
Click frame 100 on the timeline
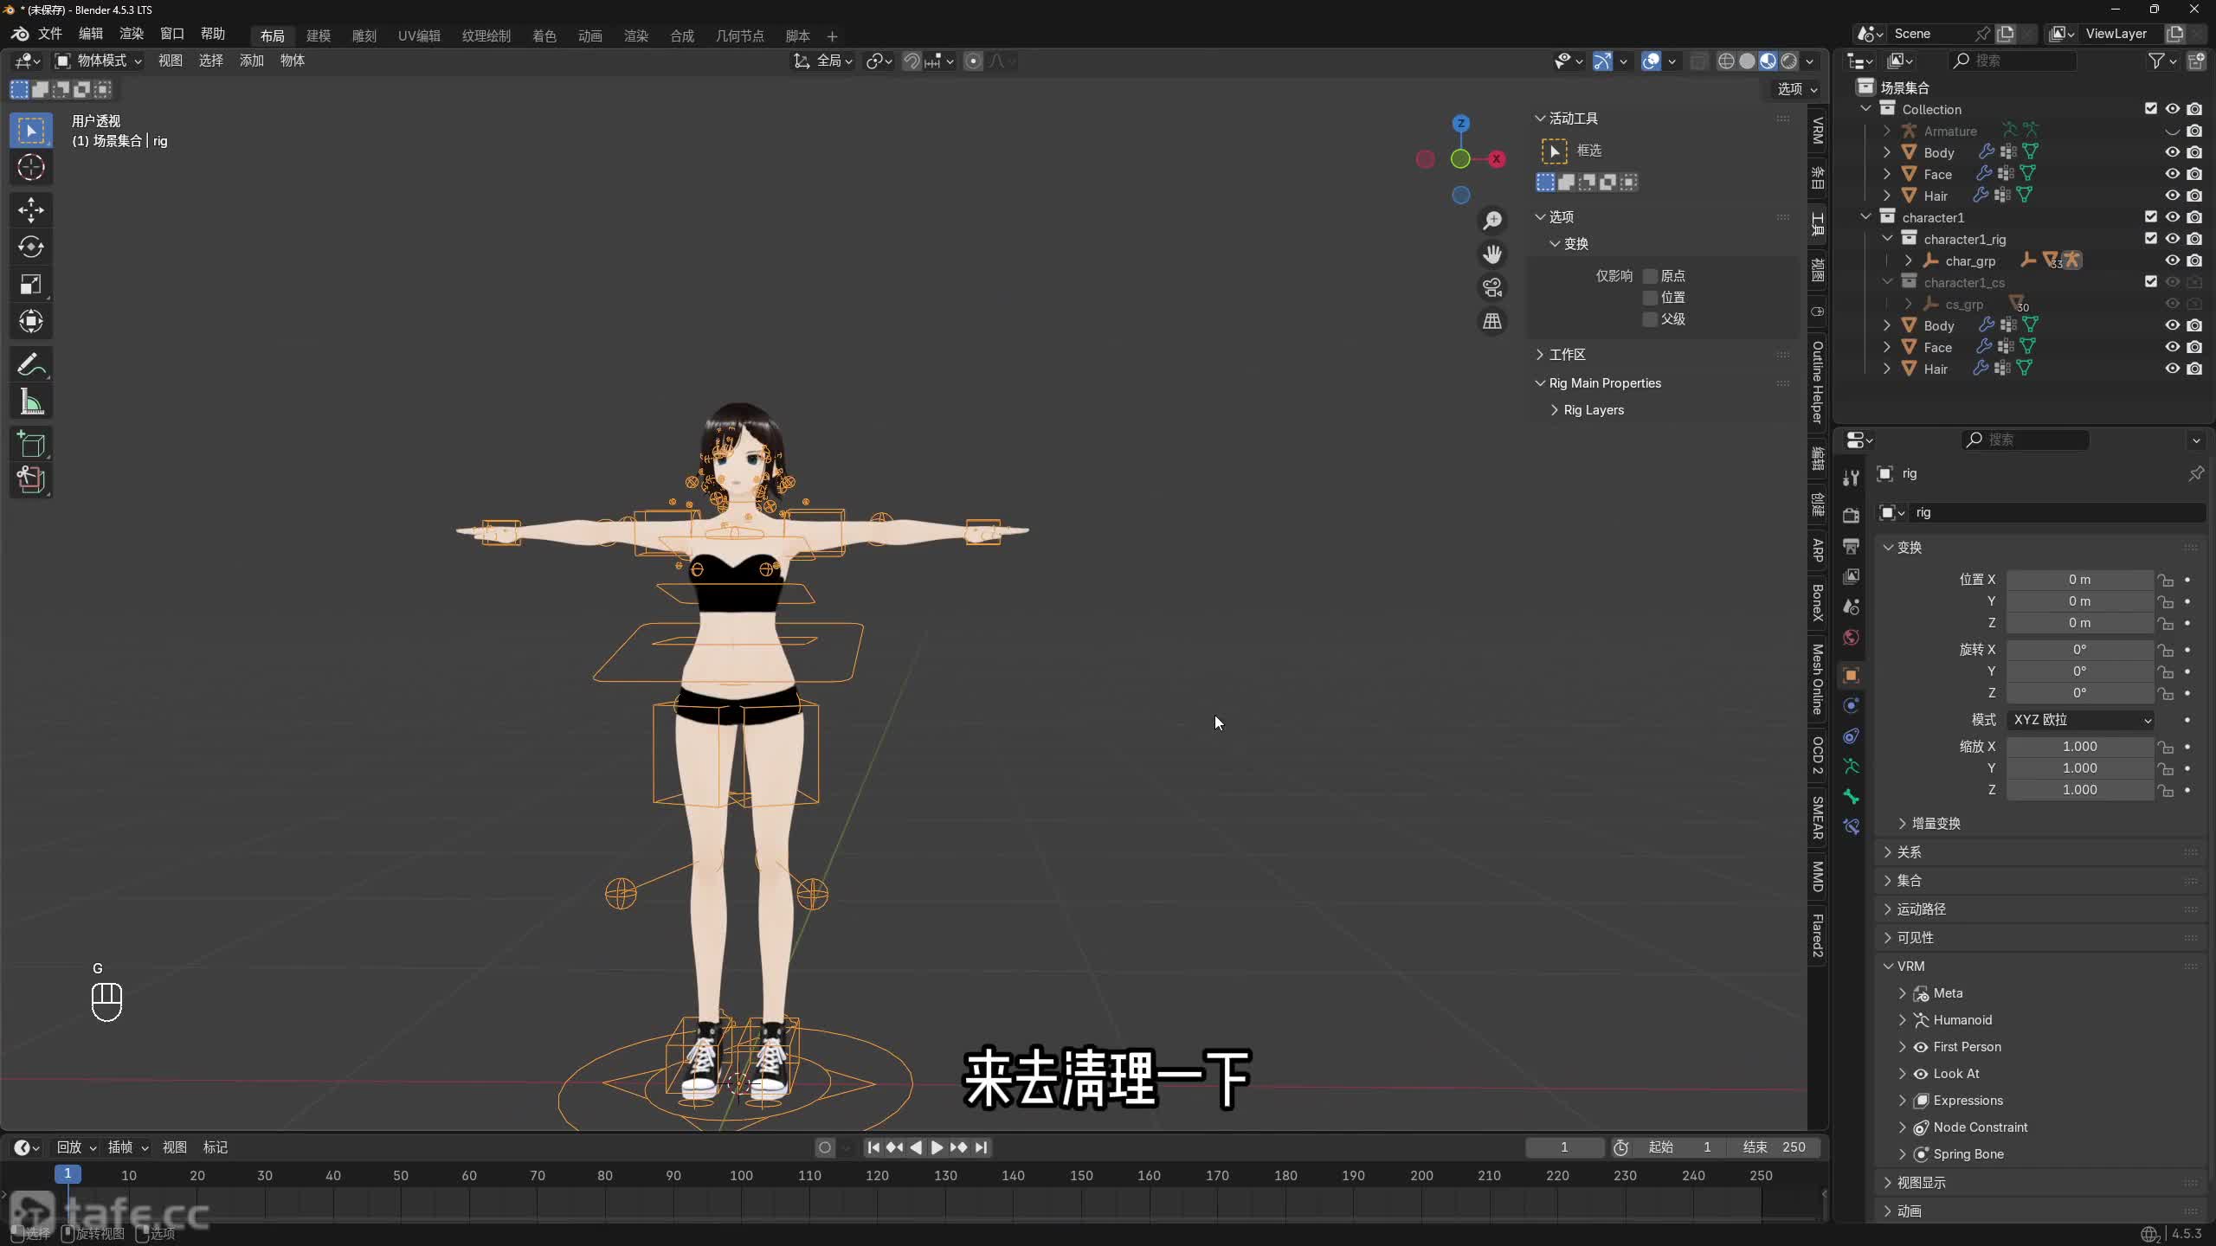(x=741, y=1176)
